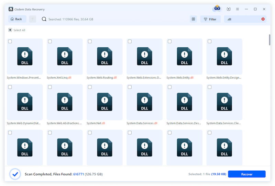Image resolution: width=275 pixels, height=186 pixels.
Task: Check the System.Web.Entity.dll checkbox
Action: pos(169,42)
